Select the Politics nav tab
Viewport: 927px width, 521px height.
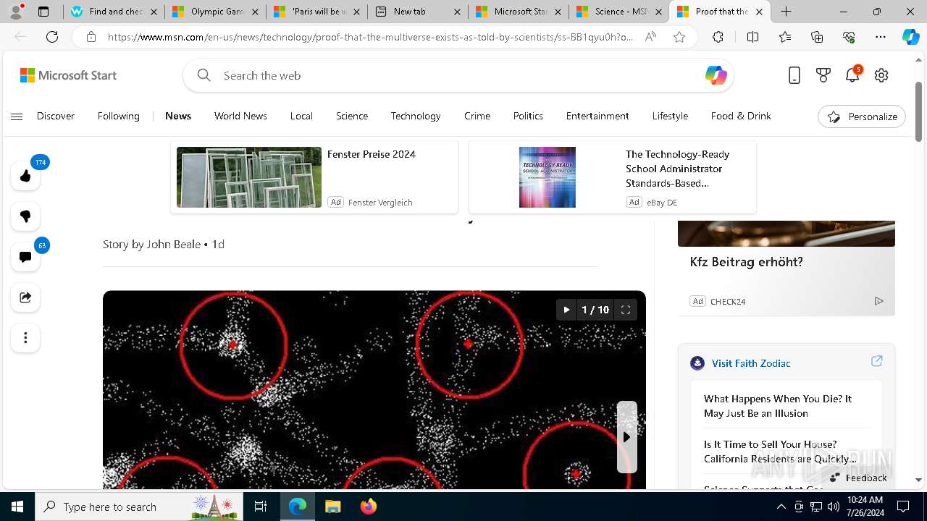pos(528,116)
